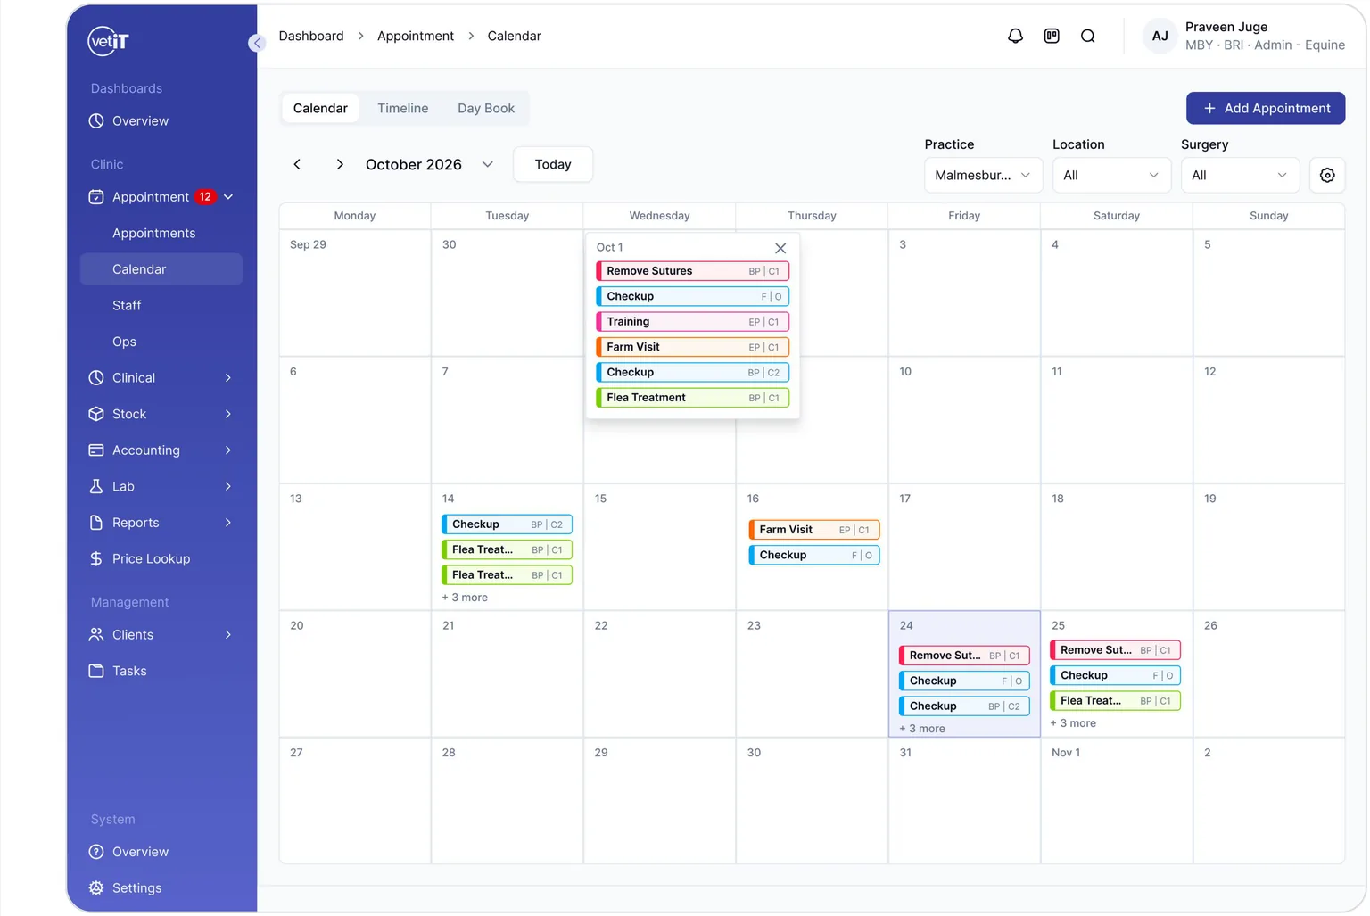
Task: Go to Appointment breadcrumb link
Action: [416, 36]
